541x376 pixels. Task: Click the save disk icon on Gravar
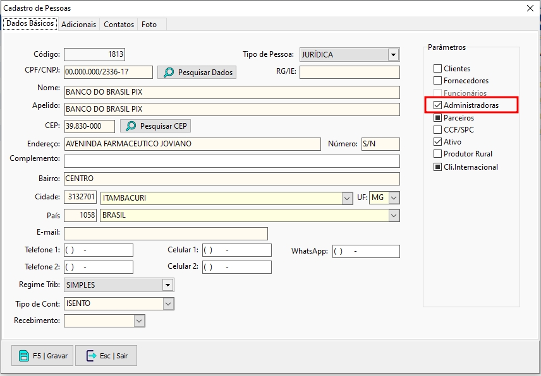pyautogui.click(x=23, y=356)
